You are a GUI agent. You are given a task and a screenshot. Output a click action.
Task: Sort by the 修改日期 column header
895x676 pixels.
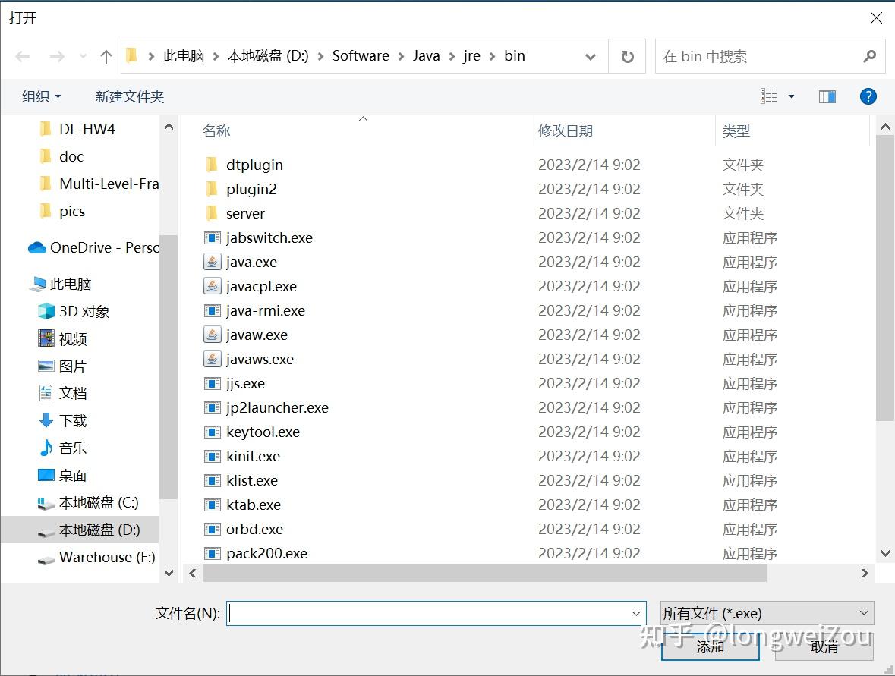566,131
